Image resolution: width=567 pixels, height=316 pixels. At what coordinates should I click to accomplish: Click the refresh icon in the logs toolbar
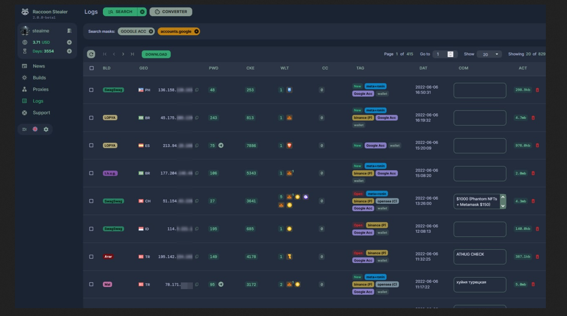91,54
